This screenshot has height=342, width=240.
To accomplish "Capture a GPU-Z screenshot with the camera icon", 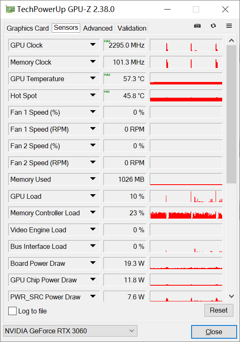I will [x=197, y=26].
